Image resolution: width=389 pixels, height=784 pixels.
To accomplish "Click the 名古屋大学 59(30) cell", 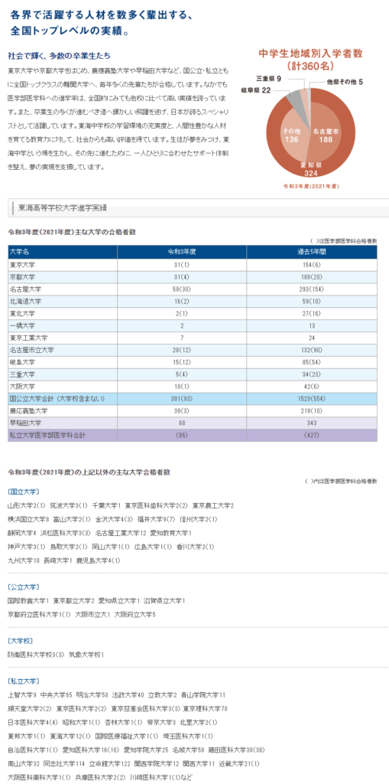I will tap(182, 289).
